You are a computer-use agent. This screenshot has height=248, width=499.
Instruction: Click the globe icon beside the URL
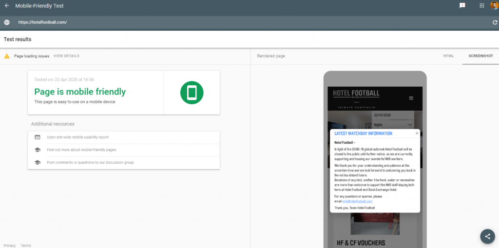(x=7, y=22)
